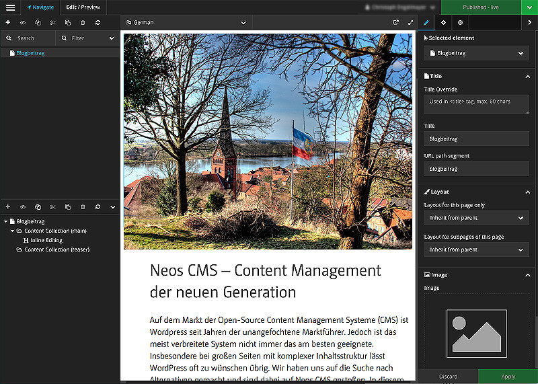Copy the page in the page tree toolbar
Image resolution: width=538 pixels, height=384 pixels.
pos(38,23)
